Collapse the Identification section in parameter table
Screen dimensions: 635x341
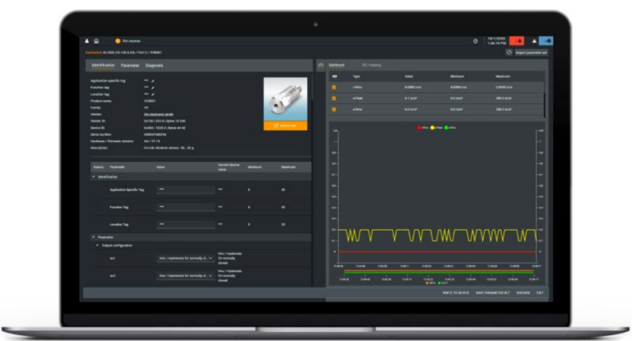[x=94, y=177]
